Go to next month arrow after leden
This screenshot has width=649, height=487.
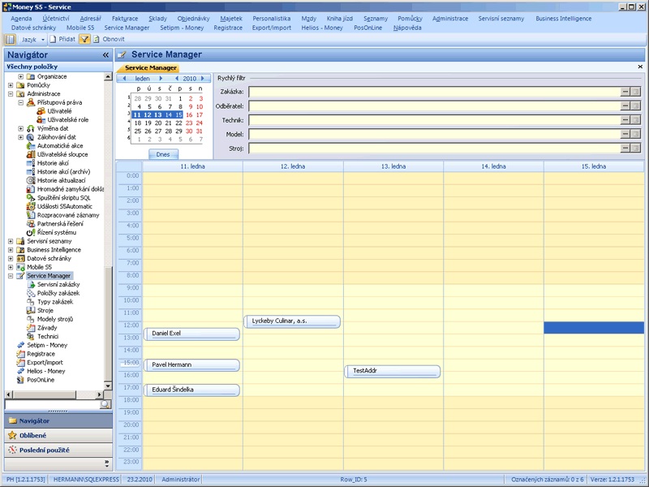pyautogui.click(x=161, y=79)
